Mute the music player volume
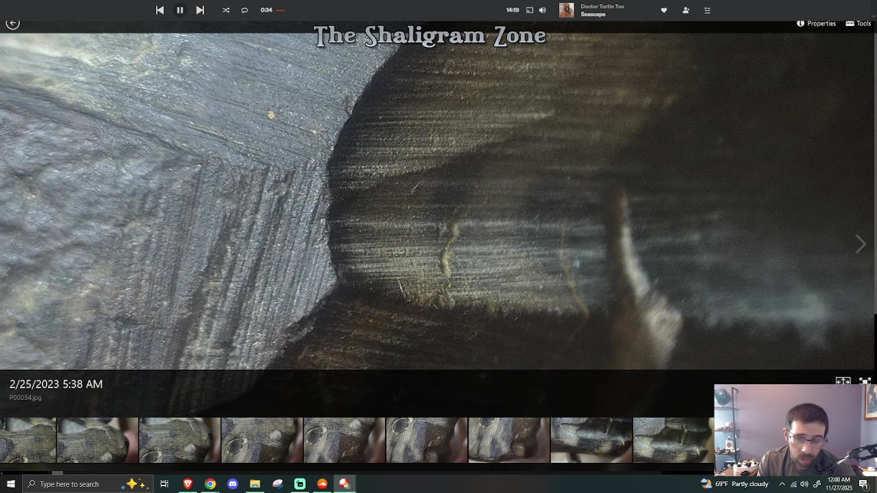The height and width of the screenshot is (493, 877). (x=543, y=10)
